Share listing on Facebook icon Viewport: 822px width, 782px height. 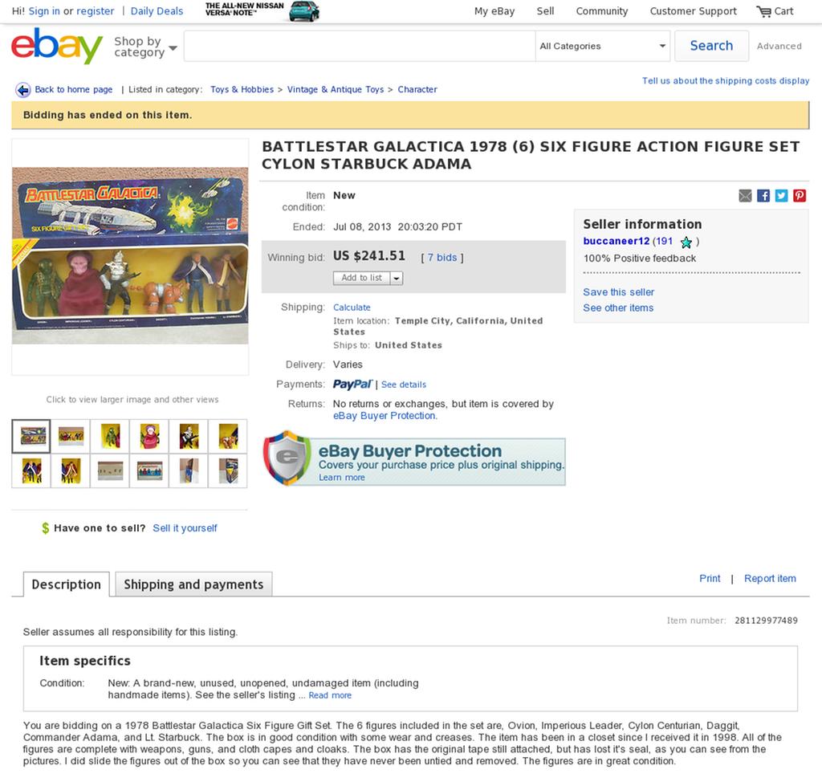point(763,196)
